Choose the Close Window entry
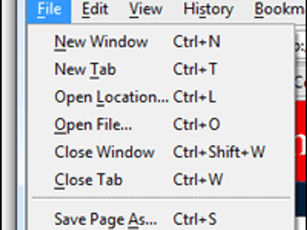The height and width of the screenshot is (230, 307). pyautogui.click(x=105, y=152)
